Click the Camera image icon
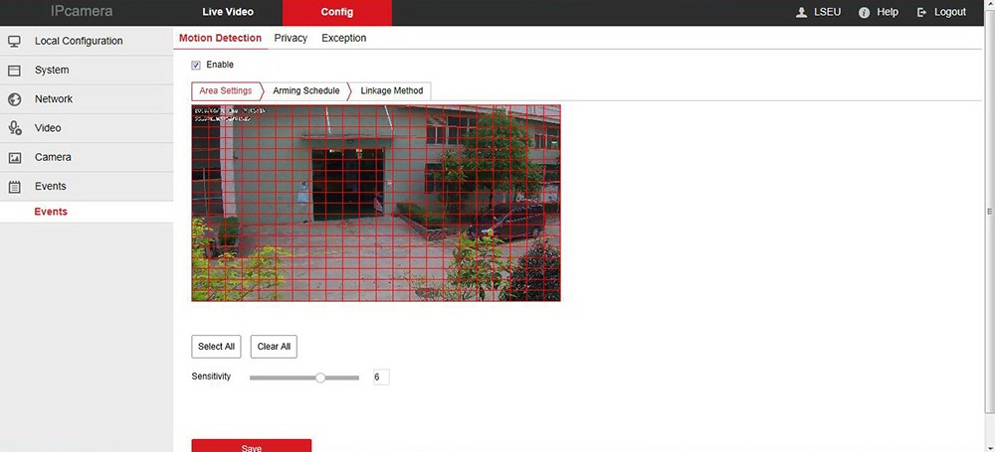Image resolution: width=995 pixels, height=452 pixels. pyautogui.click(x=15, y=157)
